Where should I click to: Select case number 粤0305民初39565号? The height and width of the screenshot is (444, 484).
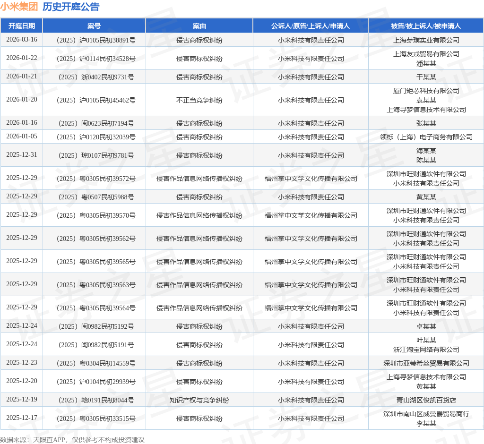click(x=96, y=262)
